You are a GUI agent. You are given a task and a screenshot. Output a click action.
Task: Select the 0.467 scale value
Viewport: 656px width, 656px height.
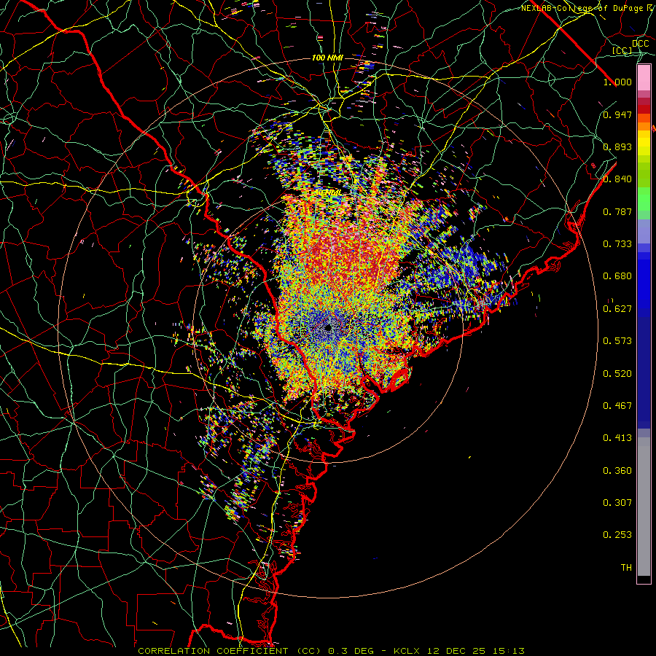(617, 406)
